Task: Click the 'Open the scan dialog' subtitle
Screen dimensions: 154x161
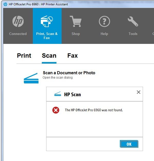Action: click(58, 78)
